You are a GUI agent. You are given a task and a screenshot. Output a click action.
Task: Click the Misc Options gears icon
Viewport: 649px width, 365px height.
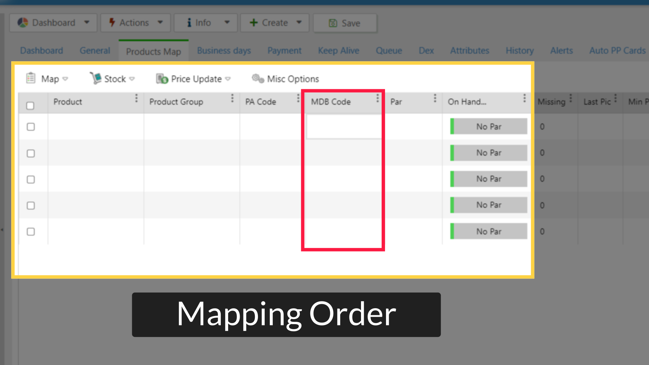(x=258, y=78)
